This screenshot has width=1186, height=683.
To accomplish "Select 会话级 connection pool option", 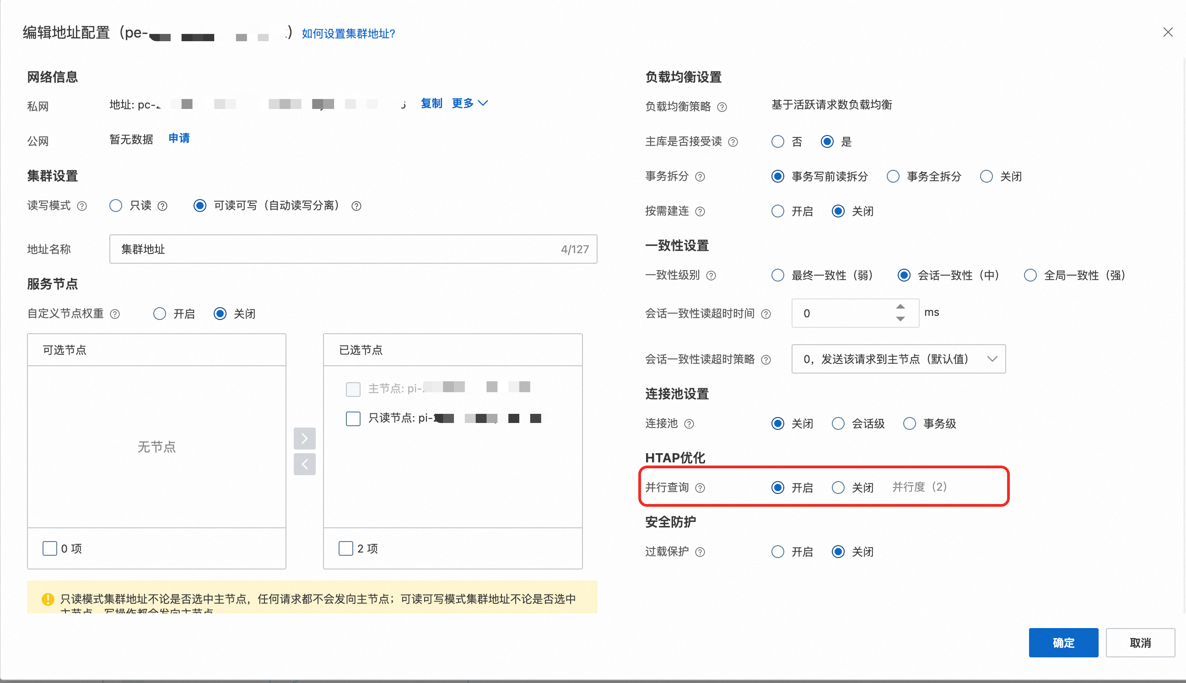I will coord(838,424).
